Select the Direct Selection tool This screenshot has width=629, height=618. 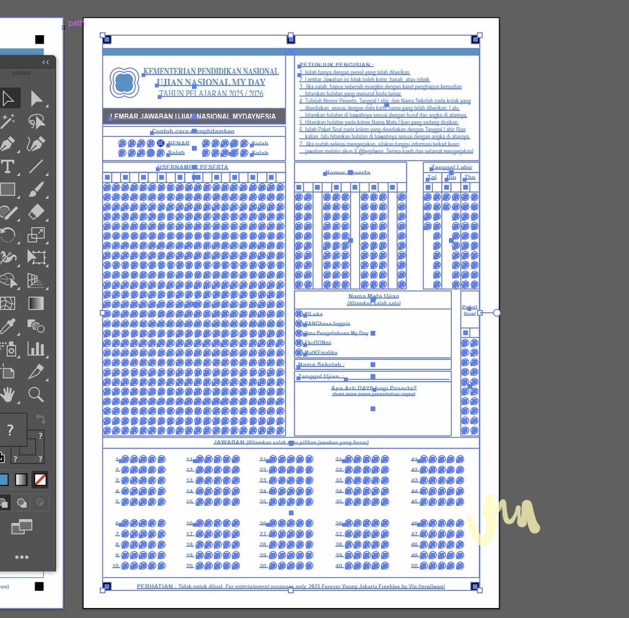tap(37, 98)
